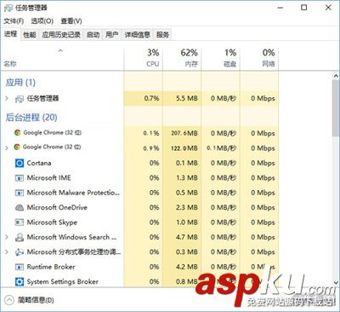340x312 pixels.
Task: Sort processes by the CPU column
Action: 144,59
